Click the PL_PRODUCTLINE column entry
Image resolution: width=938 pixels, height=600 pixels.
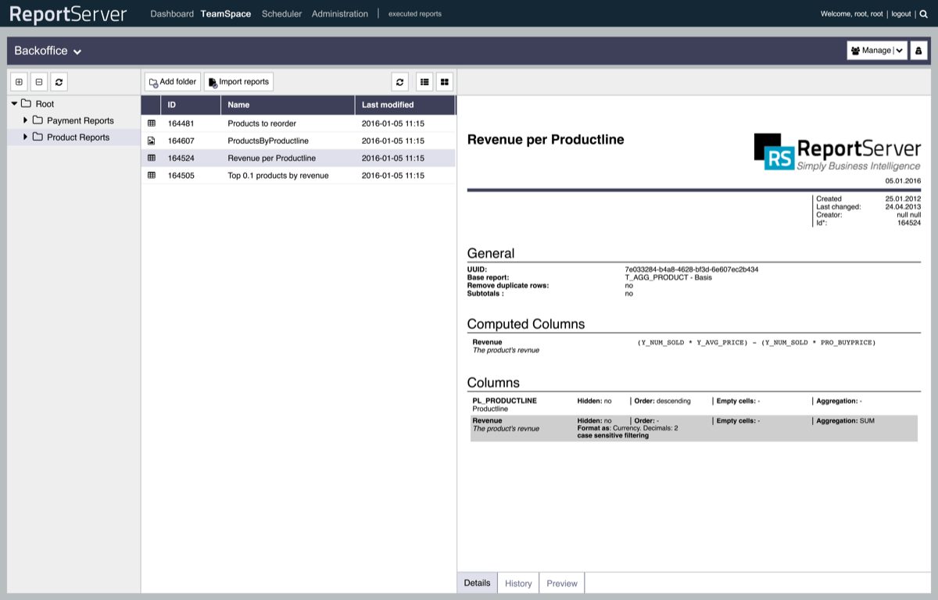pyautogui.click(x=504, y=401)
